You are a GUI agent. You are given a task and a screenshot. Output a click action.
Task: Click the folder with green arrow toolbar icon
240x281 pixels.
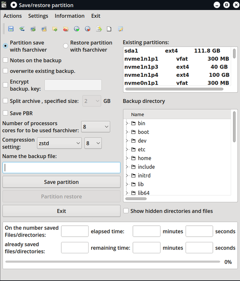pyautogui.click(x=55, y=29)
